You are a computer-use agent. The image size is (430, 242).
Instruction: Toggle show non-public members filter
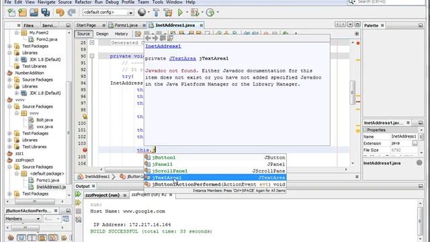click(42, 237)
